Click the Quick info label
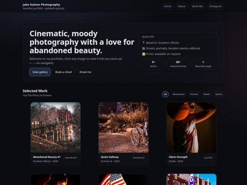Screen dimensions: 247x185 coord(148,37)
